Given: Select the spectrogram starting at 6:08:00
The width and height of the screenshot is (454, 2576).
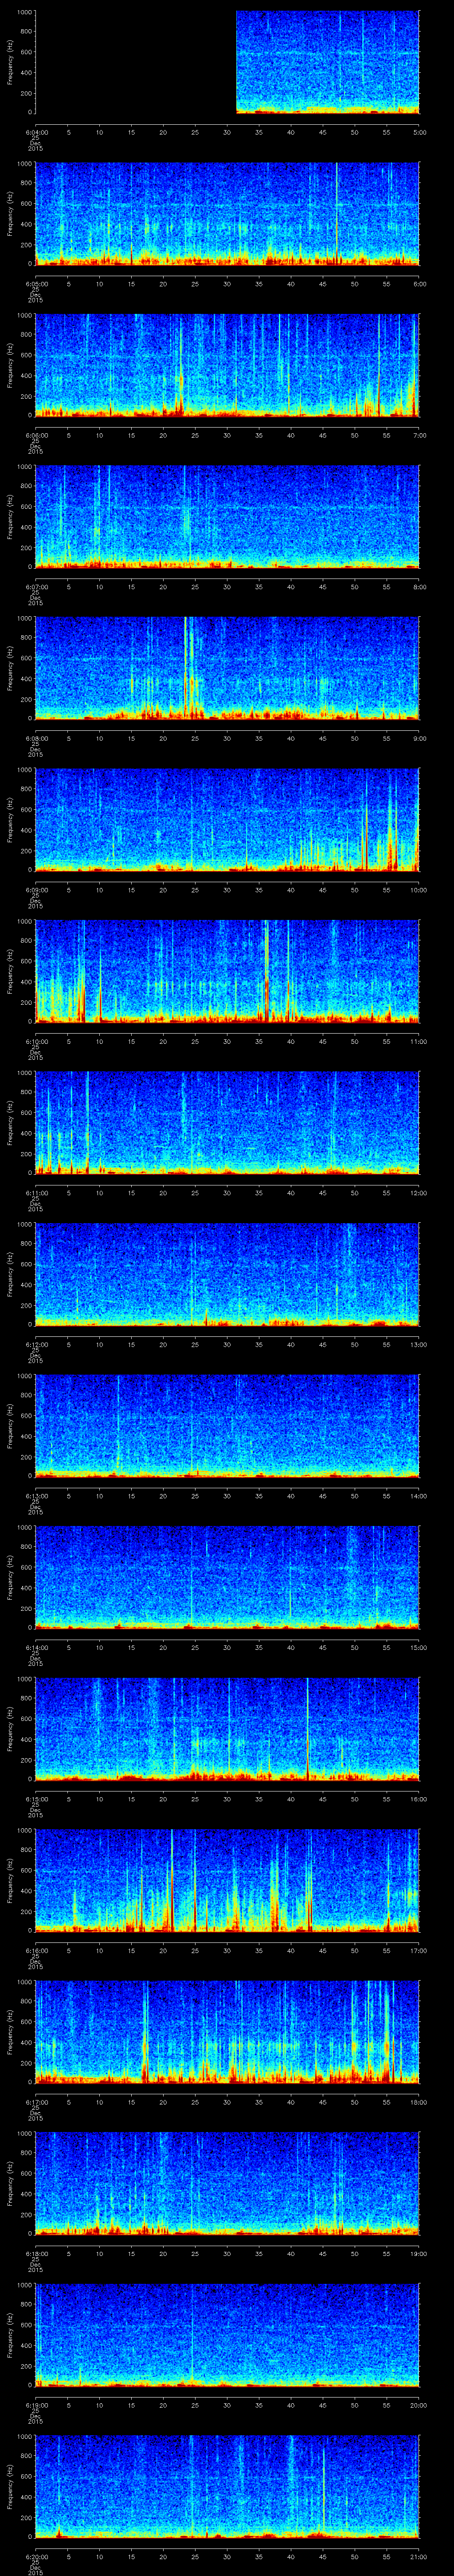Looking at the screenshot, I should (227, 668).
